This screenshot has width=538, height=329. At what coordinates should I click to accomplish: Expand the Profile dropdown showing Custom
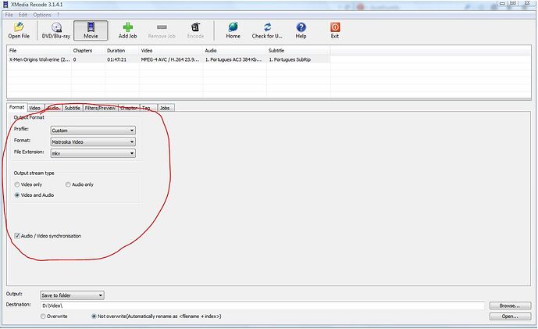[93, 131]
